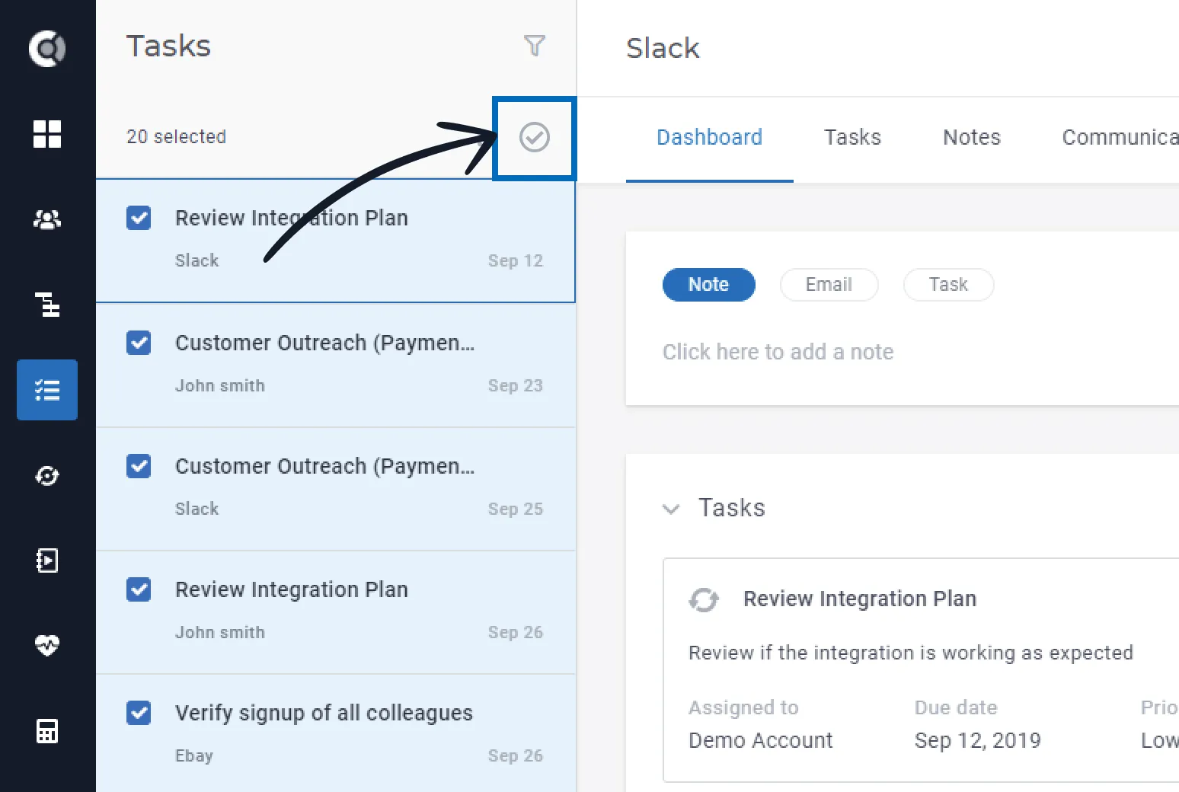This screenshot has height=792, width=1179.
Task: Click the 'Ebay' customer name
Action: pyautogui.click(x=194, y=755)
